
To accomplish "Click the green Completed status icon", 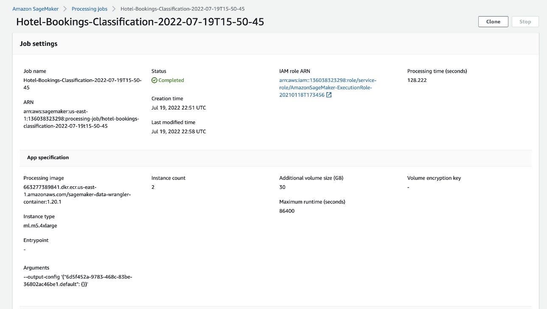I will (x=154, y=80).
